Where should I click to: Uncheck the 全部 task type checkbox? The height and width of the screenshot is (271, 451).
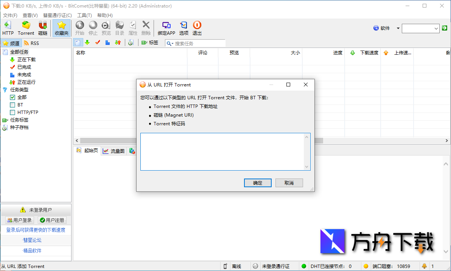pos(12,97)
